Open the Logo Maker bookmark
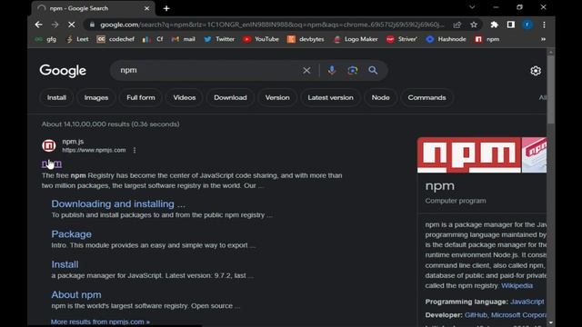The height and width of the screenshot is (327, 582). click(356, 39)
